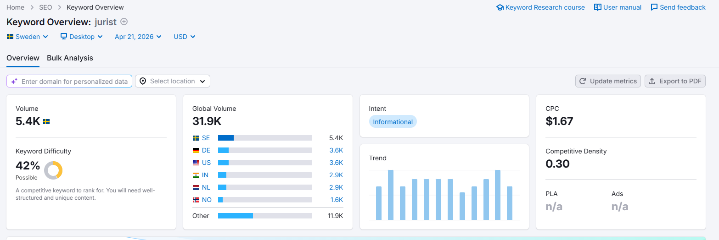Click the plus icon next to jurist

(x=124, y=22)
